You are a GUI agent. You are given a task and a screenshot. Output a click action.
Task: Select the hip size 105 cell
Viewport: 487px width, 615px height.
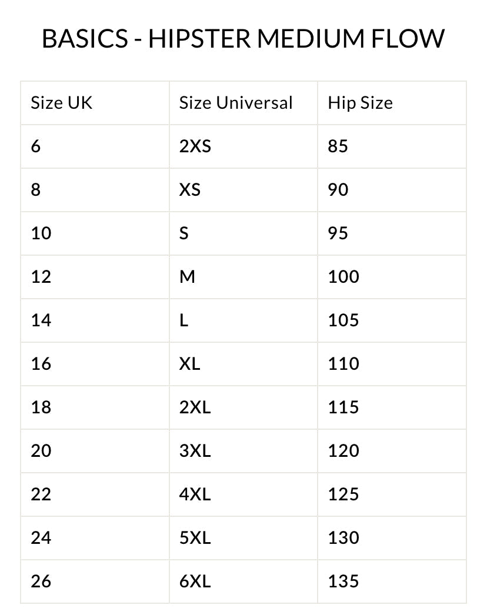pos(343,320)
